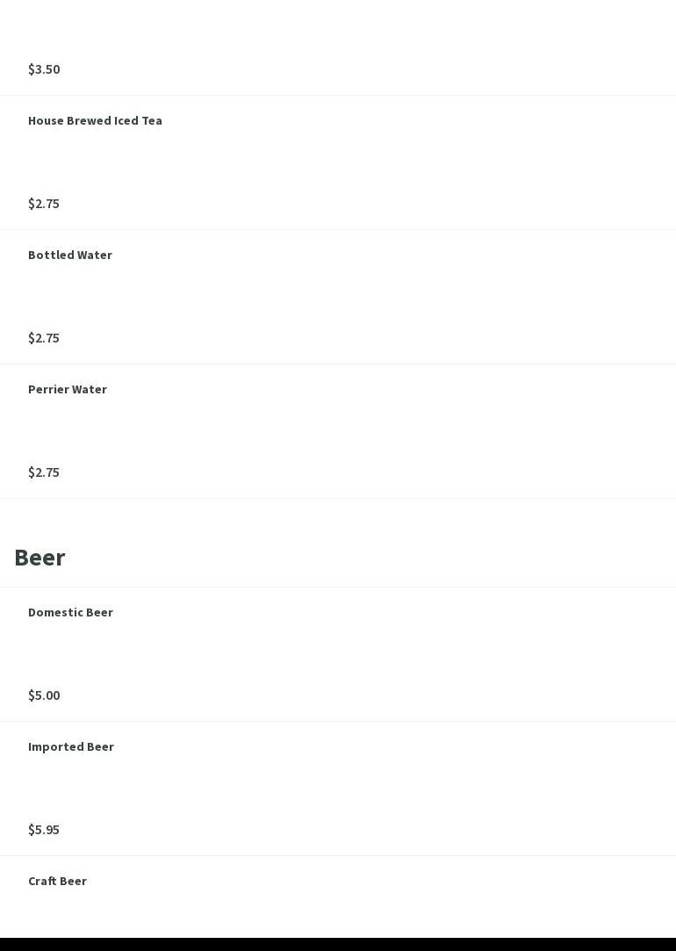Image resolution: width=676 pixels, height=951 pixels.
Task: Select the Domestic Beer item
Action: (x=70, y=613)
